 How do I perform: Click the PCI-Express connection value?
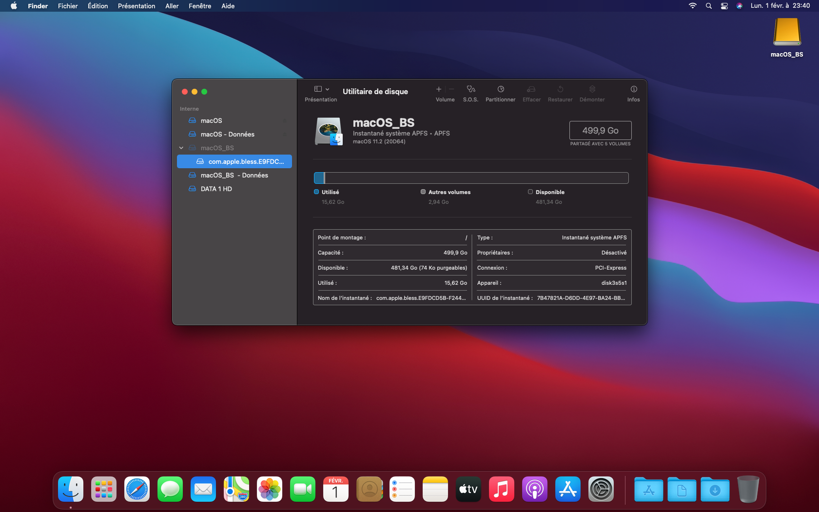[x=611, y=268]
